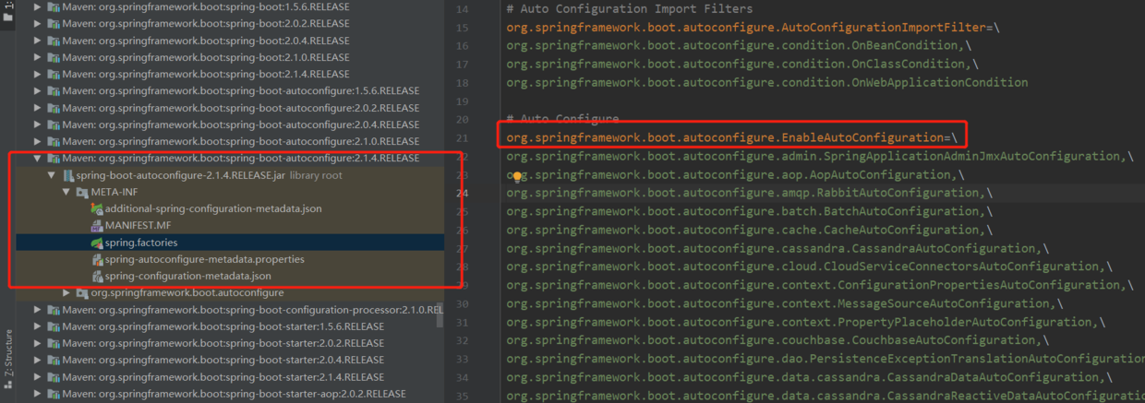Click PropertyPlaceholderAutoConfiguration line in editor
Screen dimensions: 1145x403
804,322
